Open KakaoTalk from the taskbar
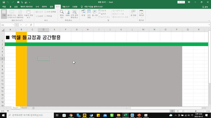211x118 pixels. pos(85,115)
